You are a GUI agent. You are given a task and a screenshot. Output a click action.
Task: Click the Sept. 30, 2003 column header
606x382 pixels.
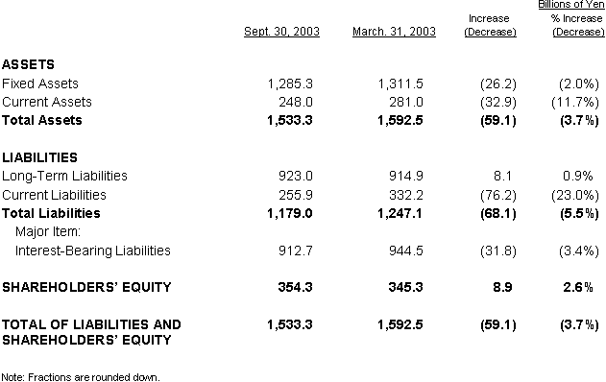tap(281, 32)
